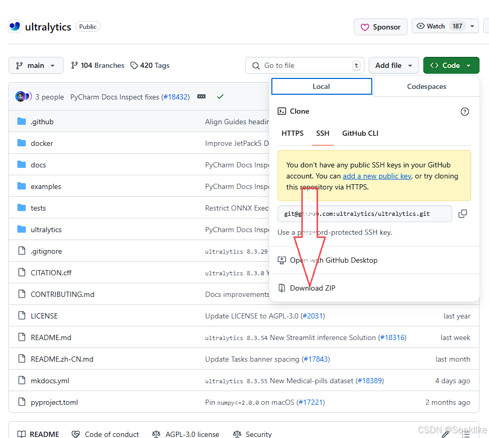Image resolution: width=489 pixels, height=438 pixels.
Task: Switch to the Security tab
Action: coord(252,434)
